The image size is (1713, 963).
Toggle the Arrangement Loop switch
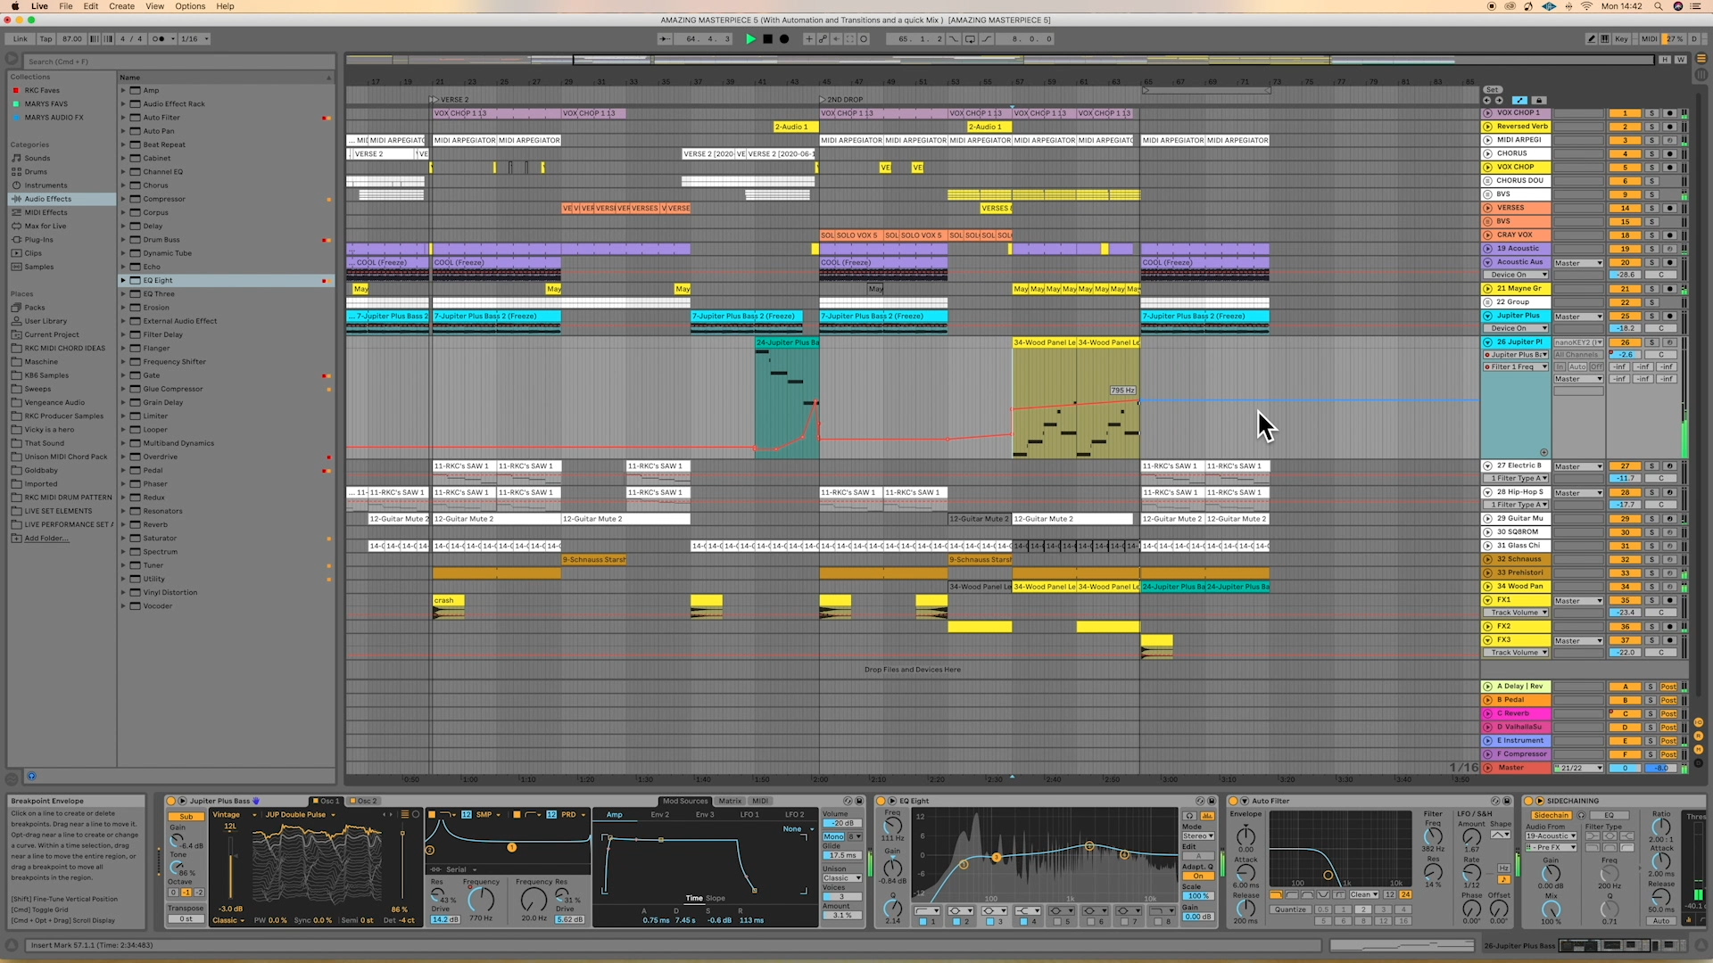(x=970, y=39)
